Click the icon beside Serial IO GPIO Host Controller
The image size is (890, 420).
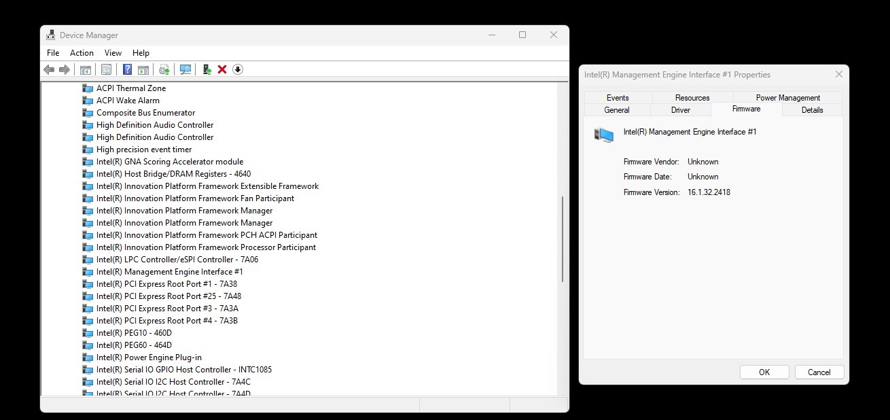pyautogui.click(x=88, y=370)
